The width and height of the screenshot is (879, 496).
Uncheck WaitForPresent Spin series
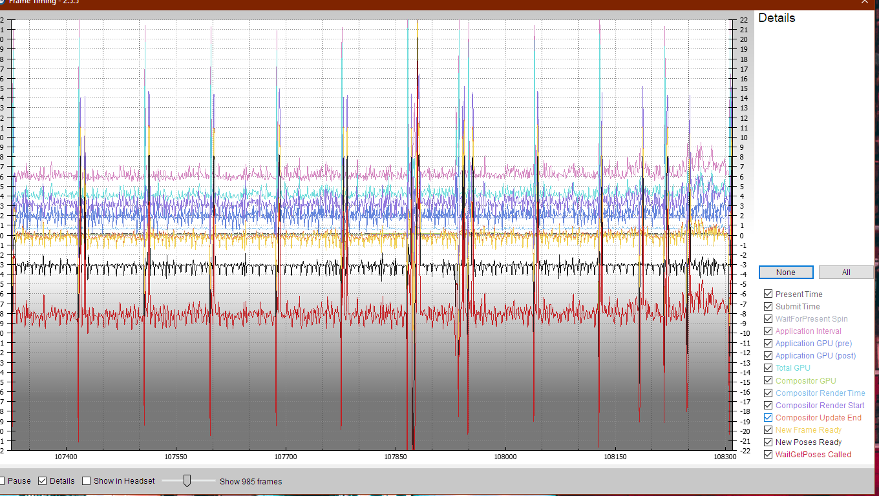(768, 318)
